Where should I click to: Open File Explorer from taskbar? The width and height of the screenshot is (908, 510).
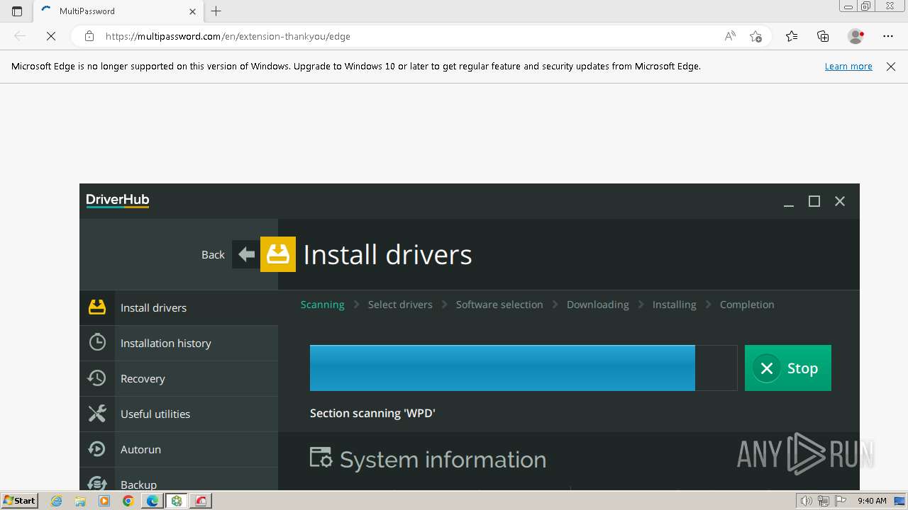(80, 501)
